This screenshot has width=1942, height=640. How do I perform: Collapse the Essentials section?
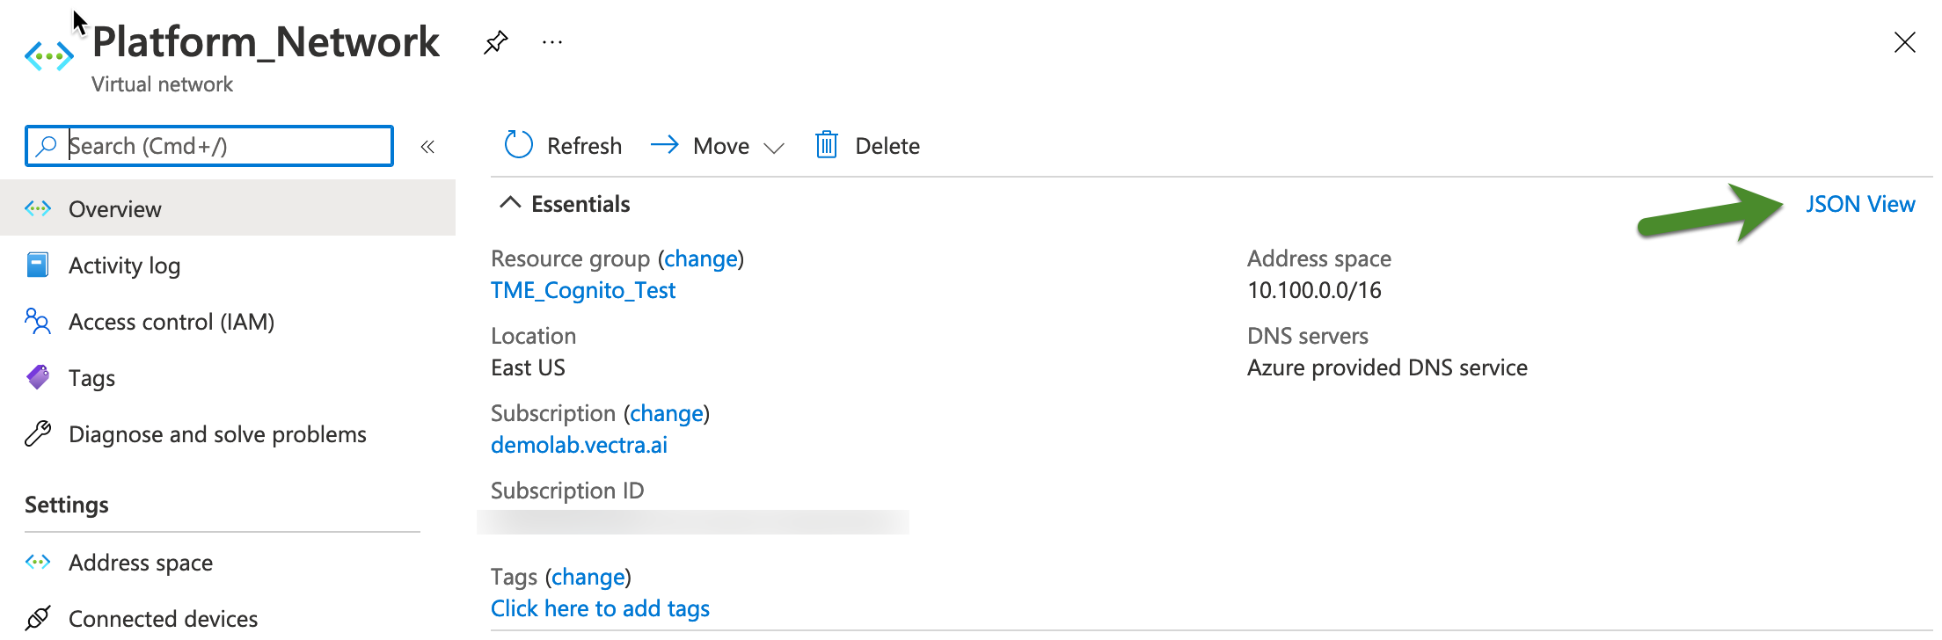coord(510,203)
